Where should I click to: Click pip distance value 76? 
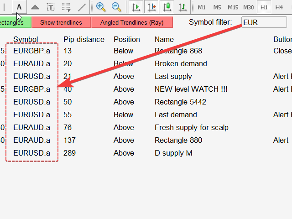68,127
